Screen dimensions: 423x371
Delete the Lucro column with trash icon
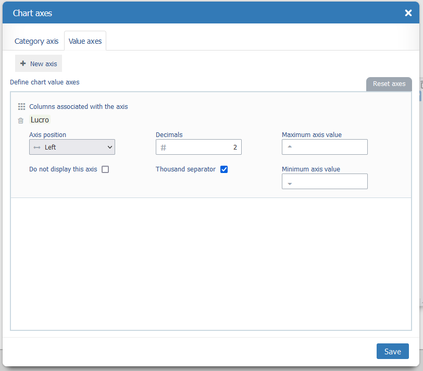[x=21, y=120]
